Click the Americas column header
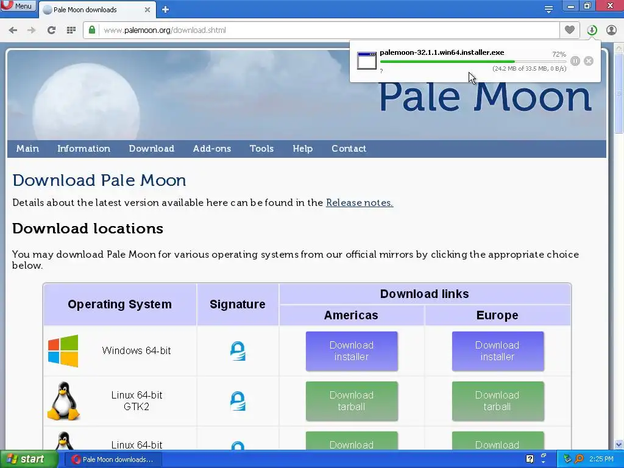 click(x=351, y=315)
